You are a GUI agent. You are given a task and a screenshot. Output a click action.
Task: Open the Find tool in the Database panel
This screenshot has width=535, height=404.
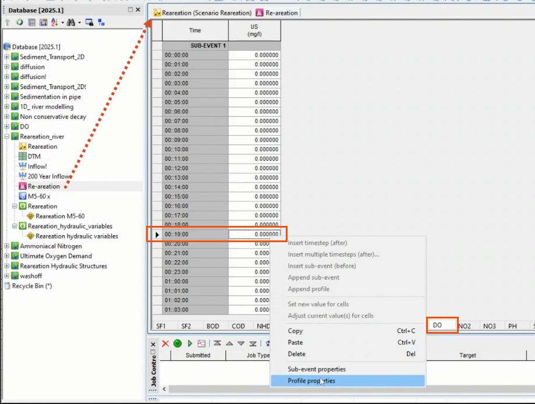click(x=72, y=22)
